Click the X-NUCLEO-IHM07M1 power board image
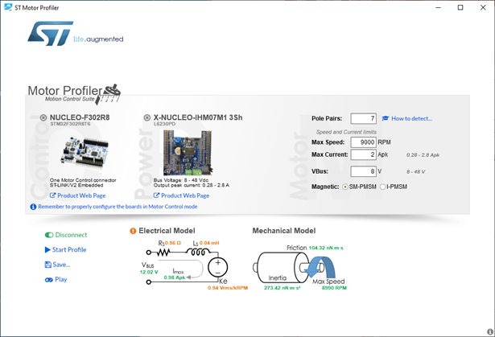 (x=186, y=151)
